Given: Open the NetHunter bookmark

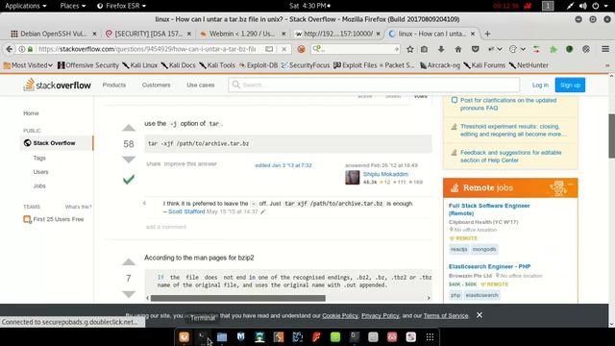Looking at the screenshot, I should tap(529, 65).
